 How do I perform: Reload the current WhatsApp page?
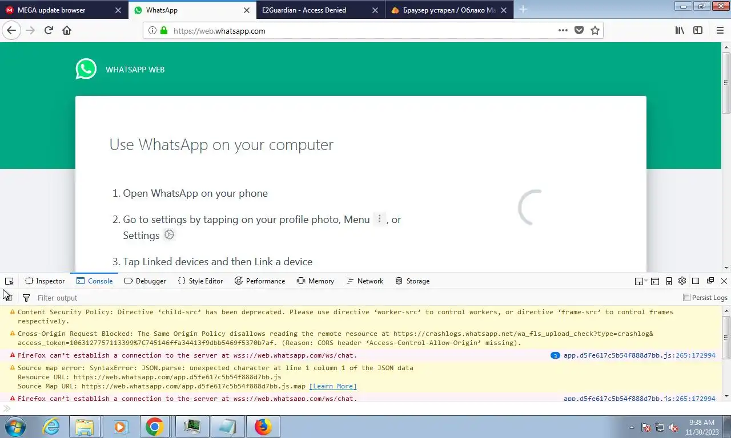[x=49, y=31]
